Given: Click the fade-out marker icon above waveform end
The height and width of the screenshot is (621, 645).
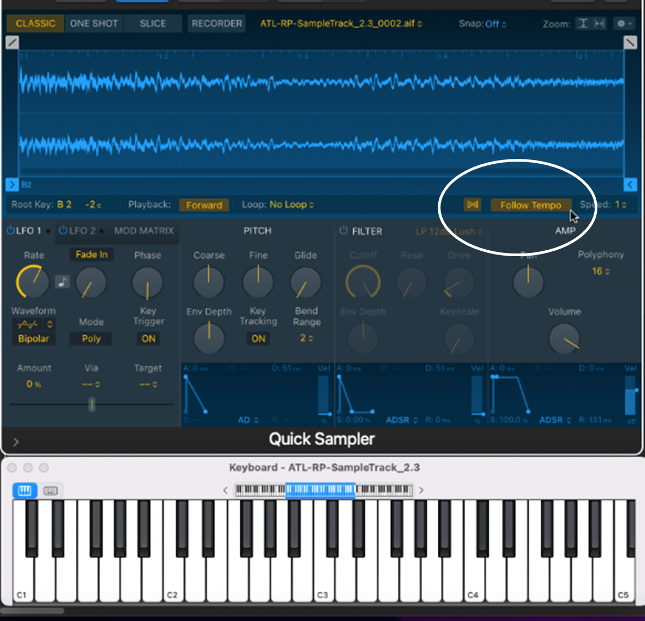Looking at the screenshot, I should [x=630, y=42].
